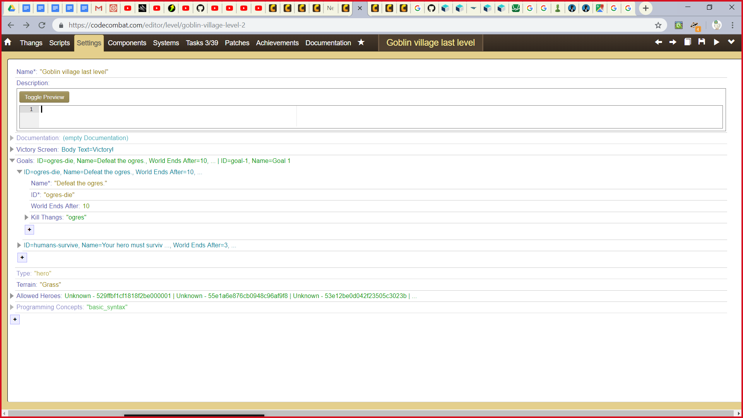
Task: Click the Toggle Preview button
Action: click(44, 97)
